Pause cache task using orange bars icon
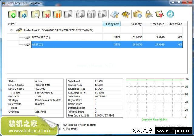Screen dimensions: 194x136 click(x=57, y=14)
